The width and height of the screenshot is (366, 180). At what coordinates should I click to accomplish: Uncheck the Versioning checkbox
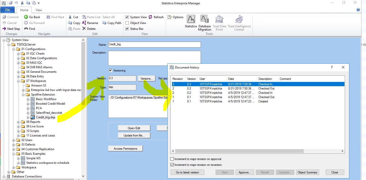[110, 71]
